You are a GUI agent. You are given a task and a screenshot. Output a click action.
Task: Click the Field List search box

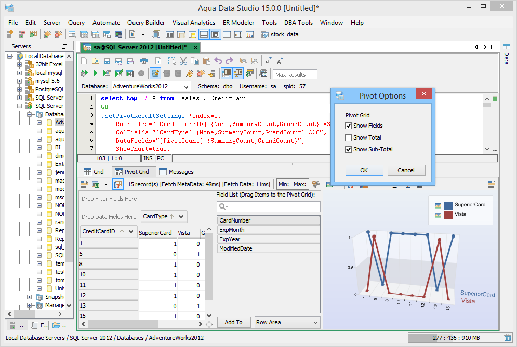[x=269, y=206]
